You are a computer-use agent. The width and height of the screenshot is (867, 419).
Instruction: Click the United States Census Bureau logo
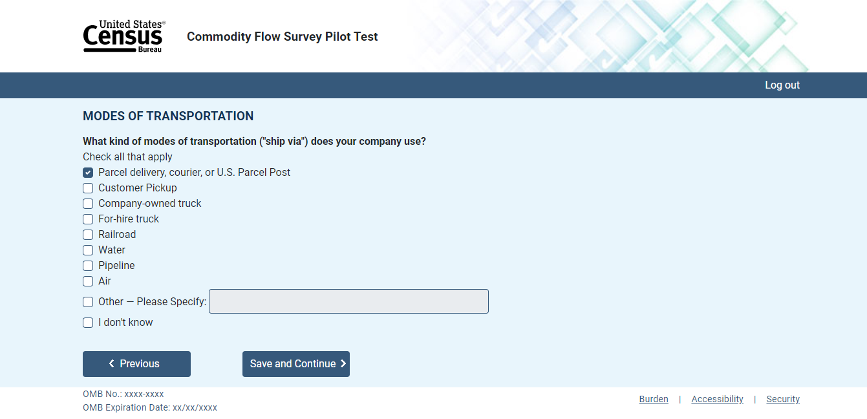(x=123, y=36)
